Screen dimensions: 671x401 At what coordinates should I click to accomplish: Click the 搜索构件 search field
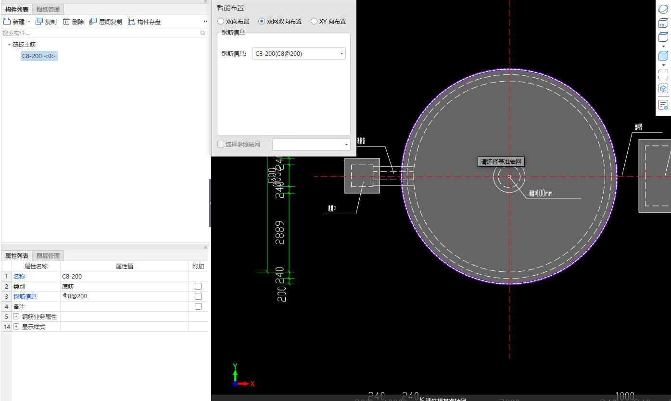click(x=100, y=33)
